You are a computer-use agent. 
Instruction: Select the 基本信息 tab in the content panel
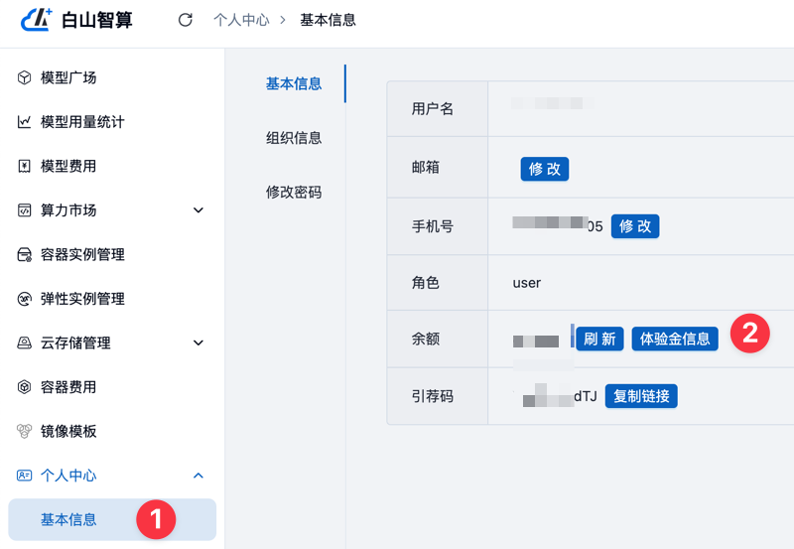294,84
